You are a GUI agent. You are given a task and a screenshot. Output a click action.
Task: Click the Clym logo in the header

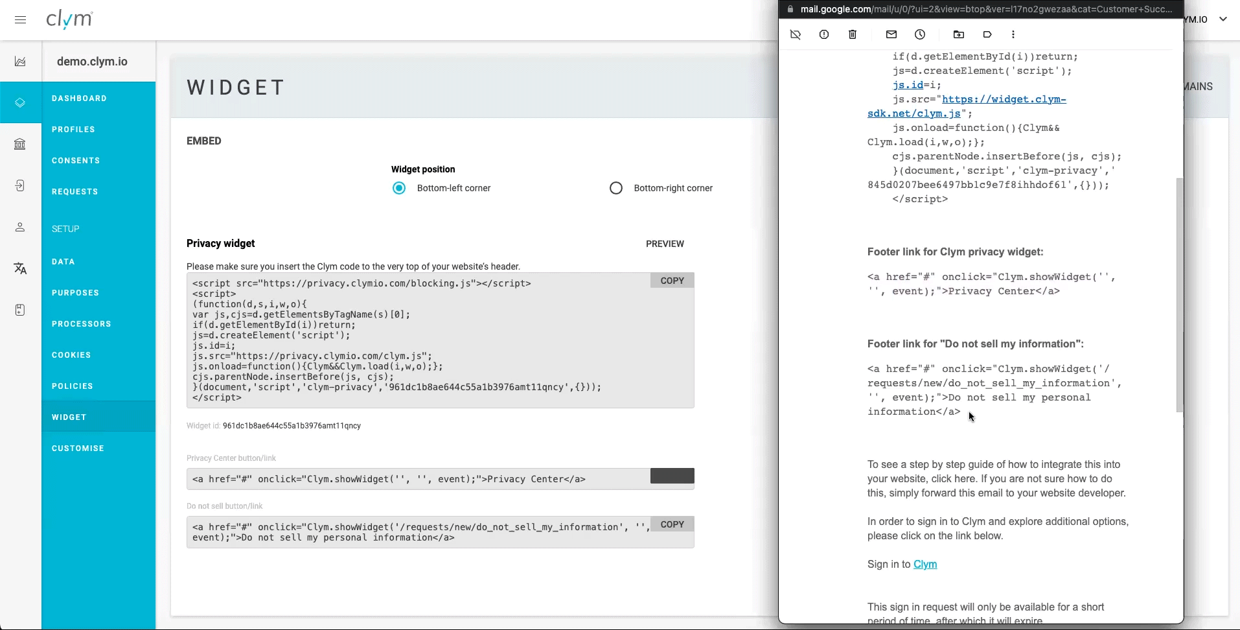pos(69,19)
